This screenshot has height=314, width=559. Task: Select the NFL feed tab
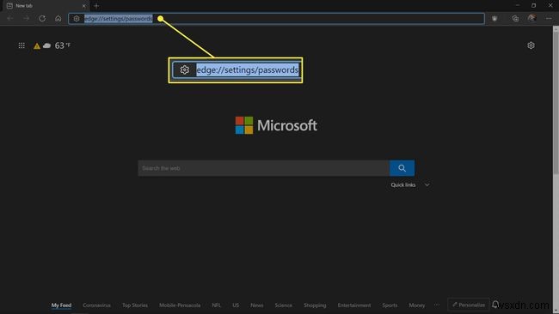(x=216, y=305)
